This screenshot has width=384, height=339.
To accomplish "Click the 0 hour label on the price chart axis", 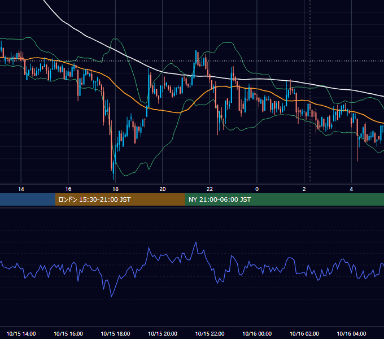I will click(257, 189).
